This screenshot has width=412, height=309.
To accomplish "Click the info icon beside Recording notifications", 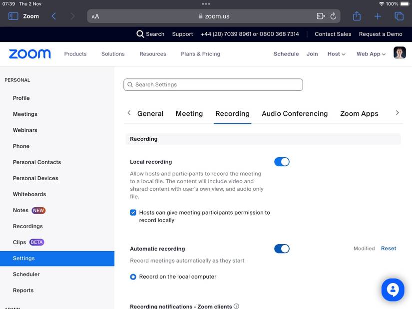I will point(236,306).
